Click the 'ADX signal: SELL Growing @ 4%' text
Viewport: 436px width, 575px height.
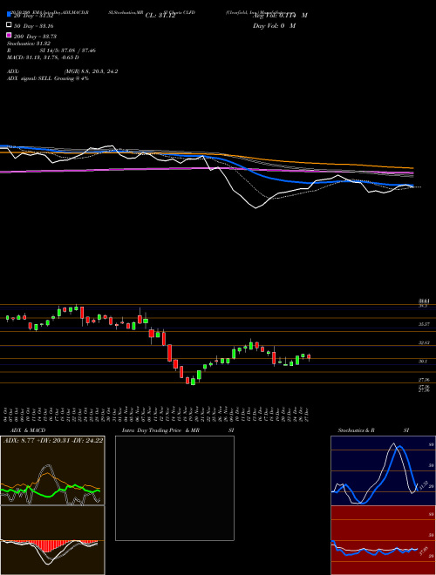[48, 78]
